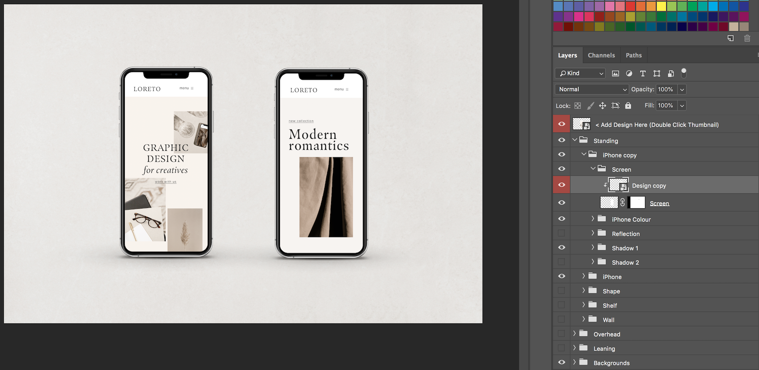
Task: Select the Add Design Here layer
Action: (x=659, y=125)
